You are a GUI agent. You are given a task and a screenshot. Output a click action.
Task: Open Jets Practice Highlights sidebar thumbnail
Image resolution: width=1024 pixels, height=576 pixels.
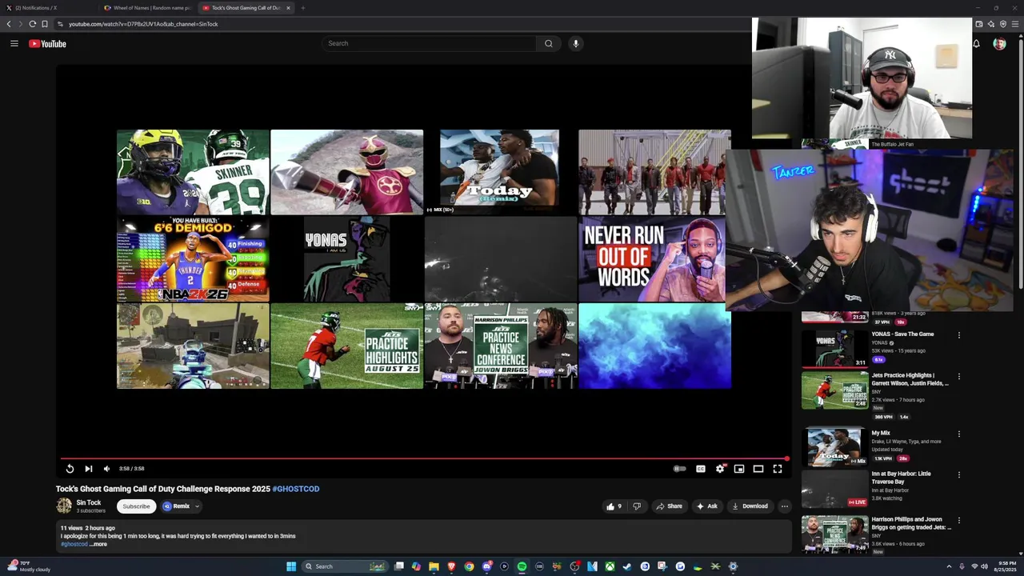click(834, 390)
